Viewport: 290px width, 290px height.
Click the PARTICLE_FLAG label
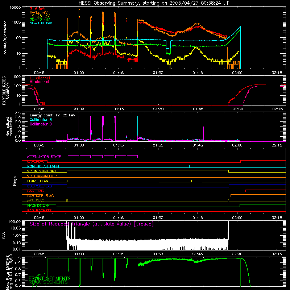41,196
